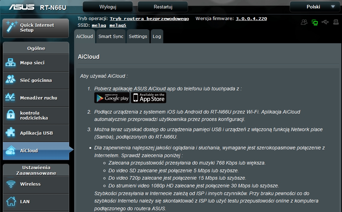Click the "Aby używać AiCloud :" text

click(x=104, y=76)
